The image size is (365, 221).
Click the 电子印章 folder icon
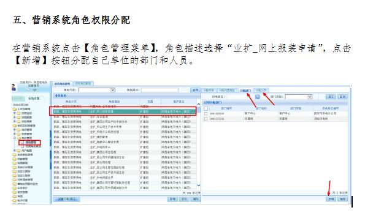15,200
